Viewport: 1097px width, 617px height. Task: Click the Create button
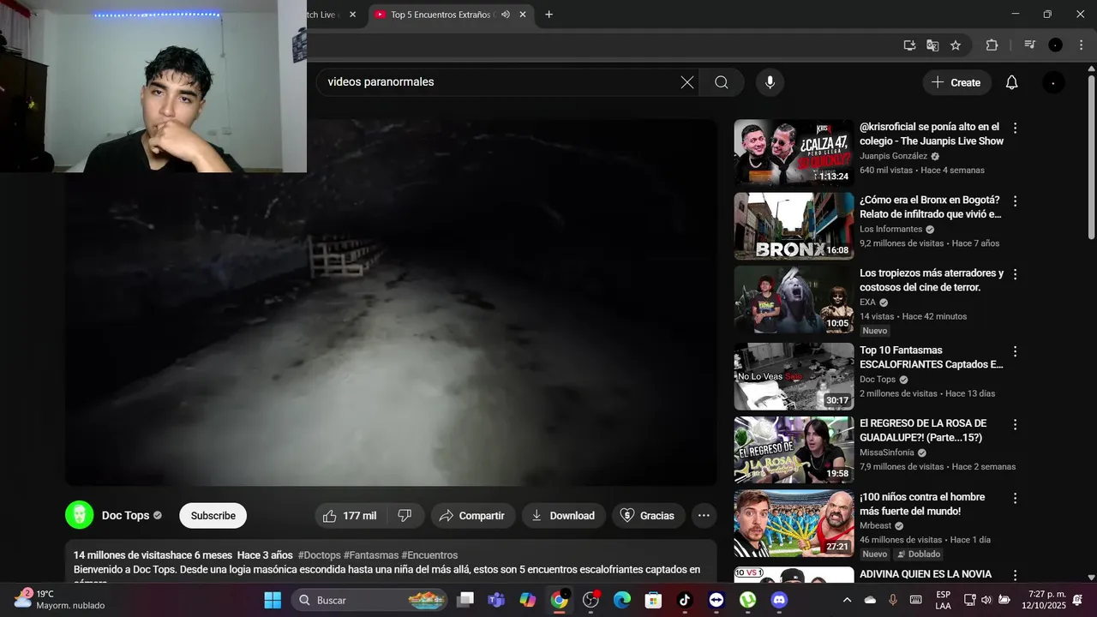click(x=956, y=82)
